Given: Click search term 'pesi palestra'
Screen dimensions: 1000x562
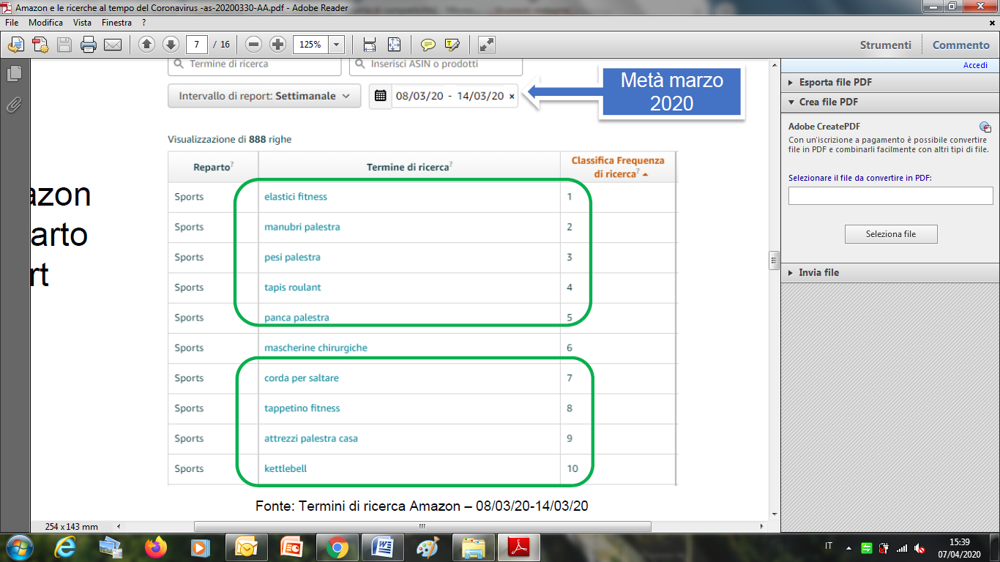Looking at the screenshot, I should pyautogui.click(x=292, y=257).
